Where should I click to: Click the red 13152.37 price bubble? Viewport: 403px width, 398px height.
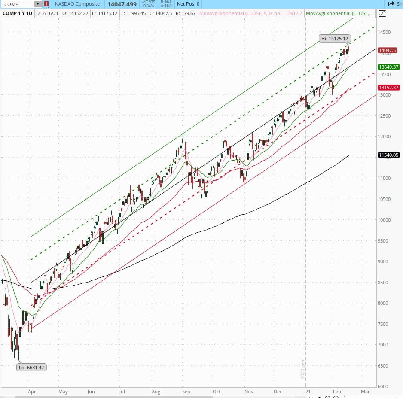[x=388, y=88]
